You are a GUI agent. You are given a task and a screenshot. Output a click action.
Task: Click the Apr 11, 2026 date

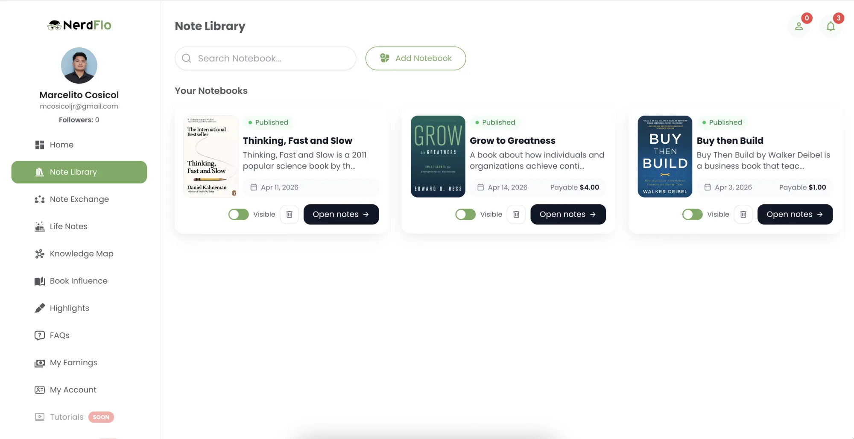(280, 187)
